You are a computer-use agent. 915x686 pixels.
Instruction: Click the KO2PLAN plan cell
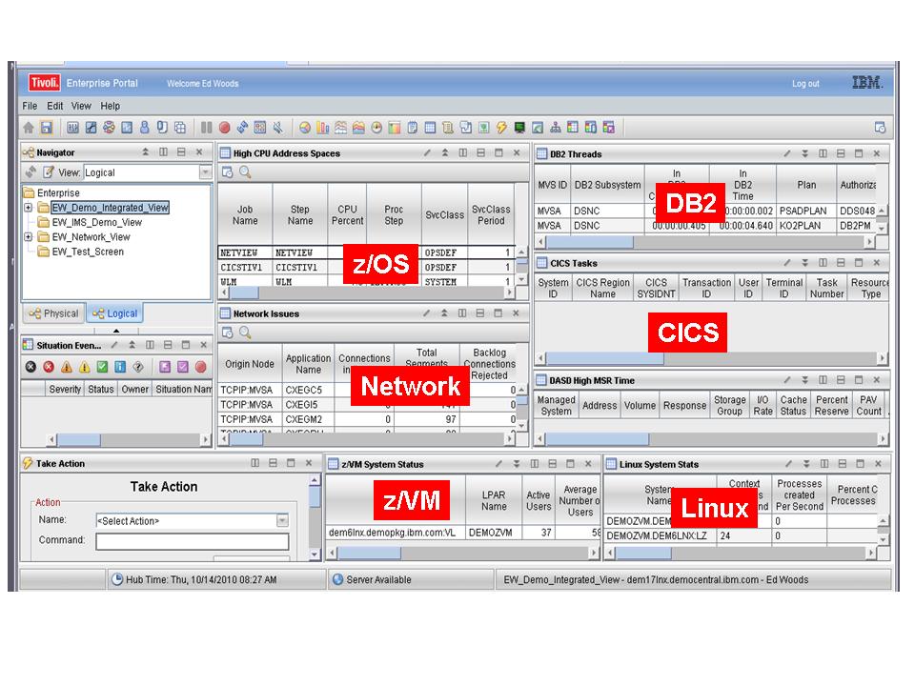click(x=806, y=225)
